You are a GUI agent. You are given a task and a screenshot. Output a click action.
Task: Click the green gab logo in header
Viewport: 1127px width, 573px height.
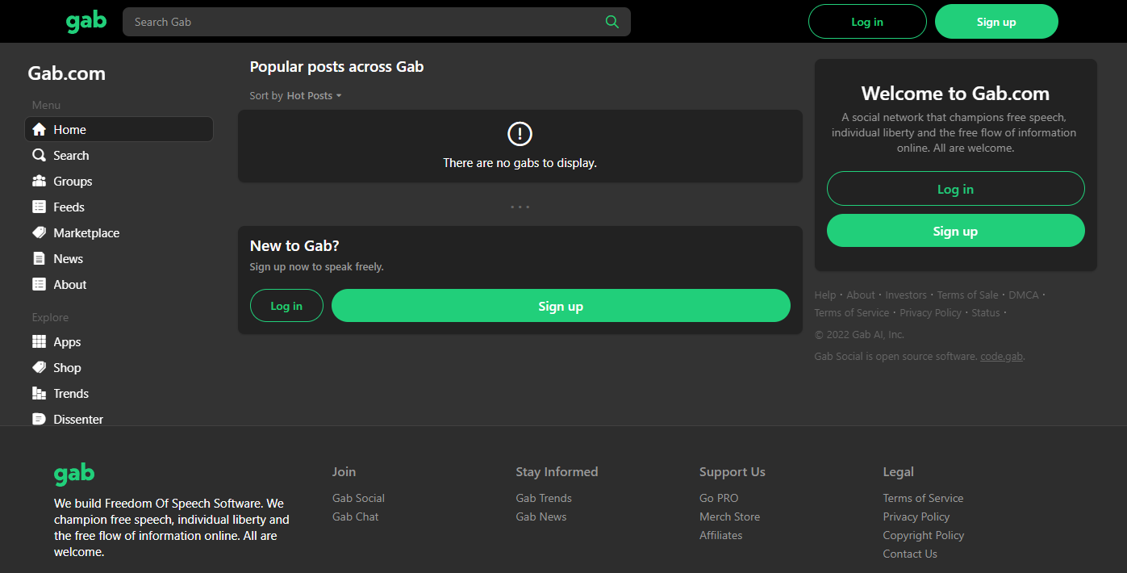coord(86,22)
